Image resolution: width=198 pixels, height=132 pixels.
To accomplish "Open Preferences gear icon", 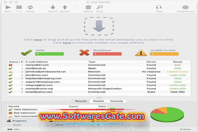I will (186, 7).
